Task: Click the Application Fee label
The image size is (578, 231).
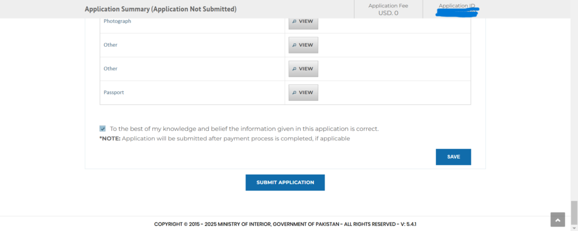Action: [x=388, y=6]
